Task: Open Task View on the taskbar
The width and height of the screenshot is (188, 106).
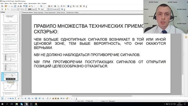Action: pyautogui.click(x=12, y=104)
